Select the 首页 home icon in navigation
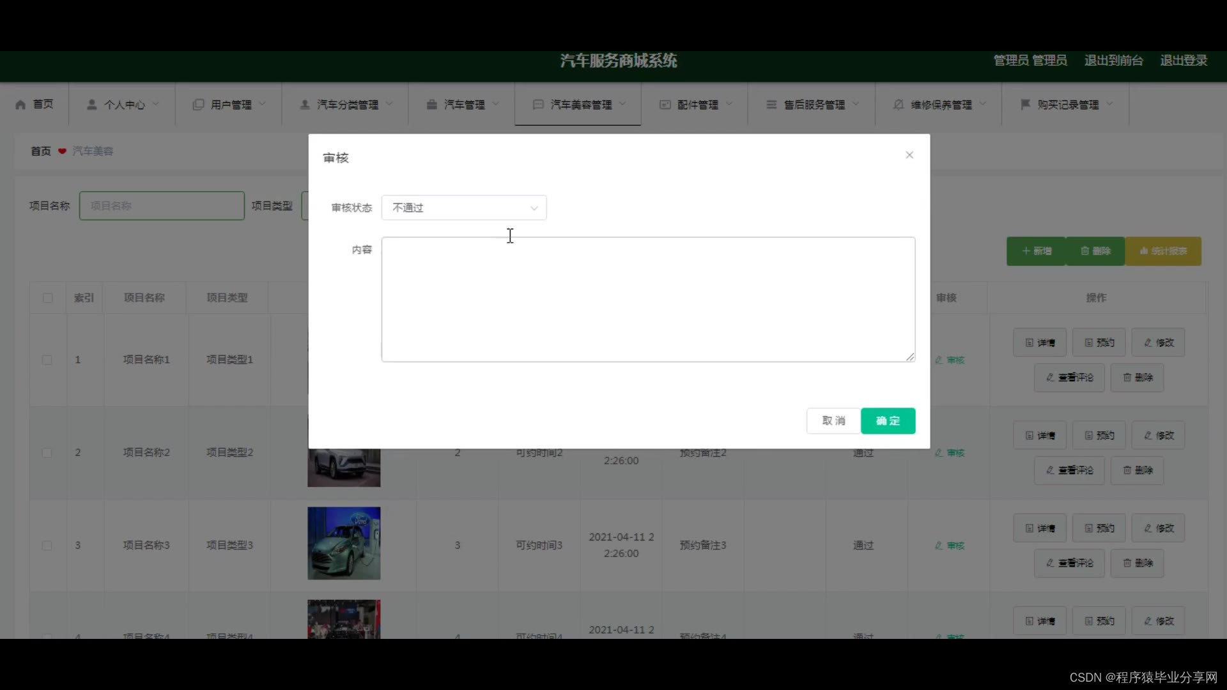This screenshot has width=1227, height=690. click(20, 104)
